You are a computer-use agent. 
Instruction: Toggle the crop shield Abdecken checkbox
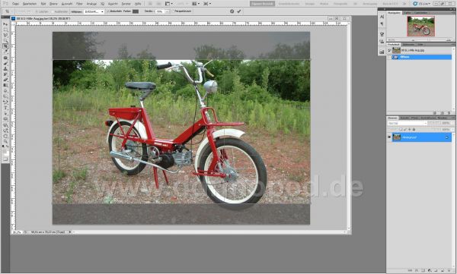point(108,11)
